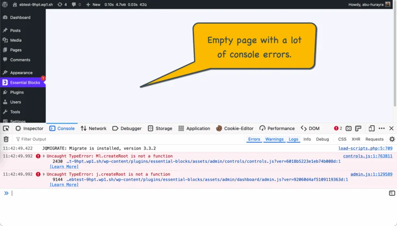The width and height of the screenshot is (397, 226).
Task: Click the error count badge showing 2
Action: [338, 129]
